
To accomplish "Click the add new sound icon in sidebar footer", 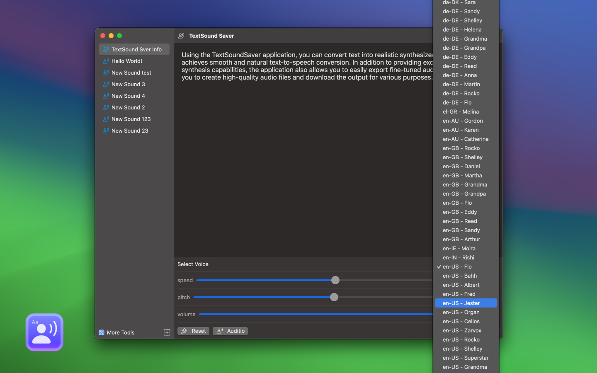I will 167,332.
